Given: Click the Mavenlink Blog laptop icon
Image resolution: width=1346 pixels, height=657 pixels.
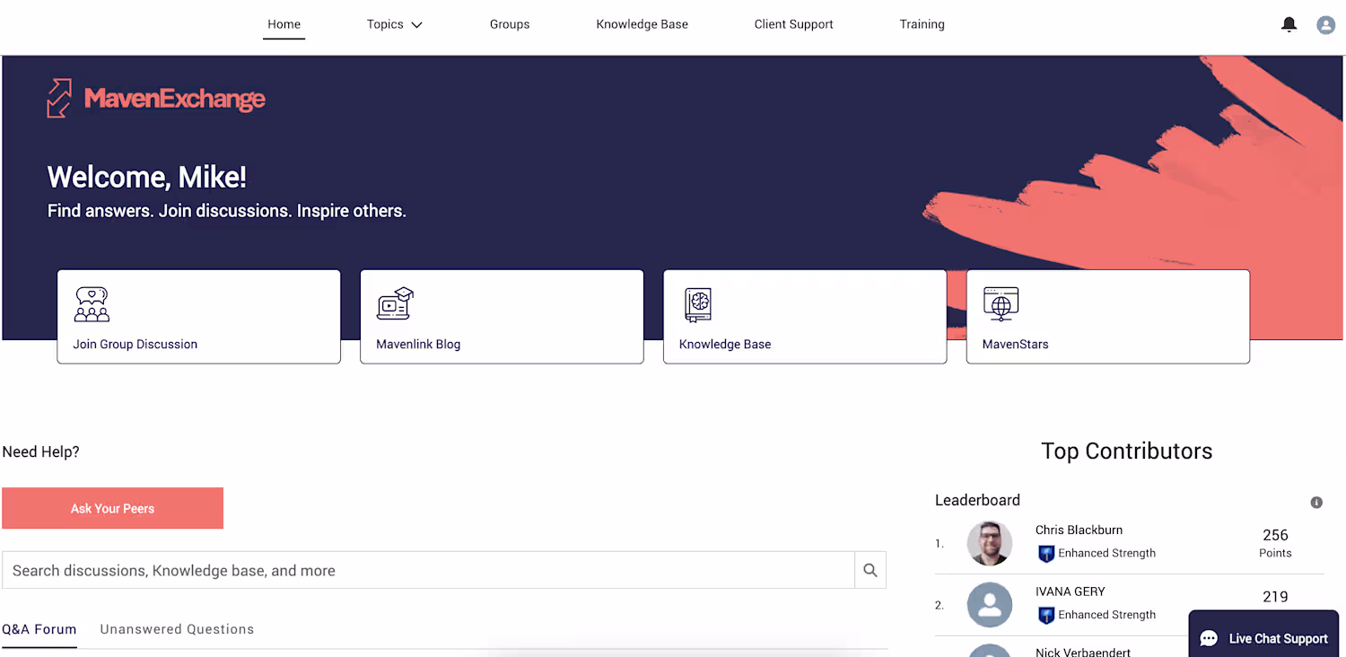Looking at the screenshot, I should (x=395, y=304).
